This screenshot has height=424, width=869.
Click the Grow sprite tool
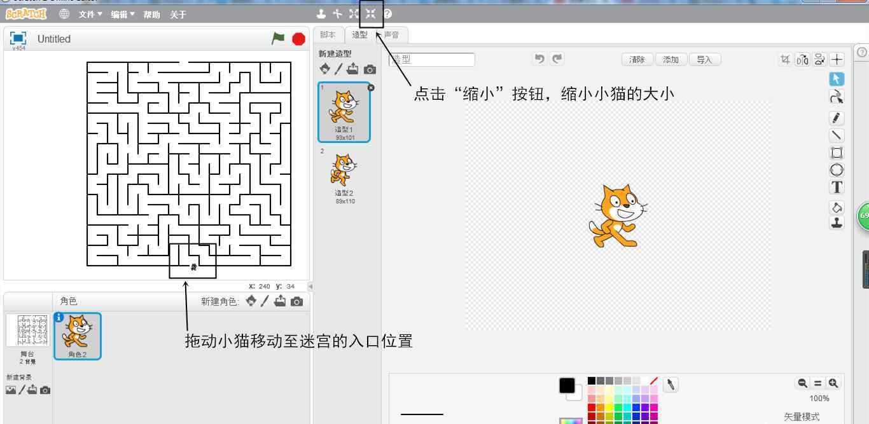pos(354,13)
